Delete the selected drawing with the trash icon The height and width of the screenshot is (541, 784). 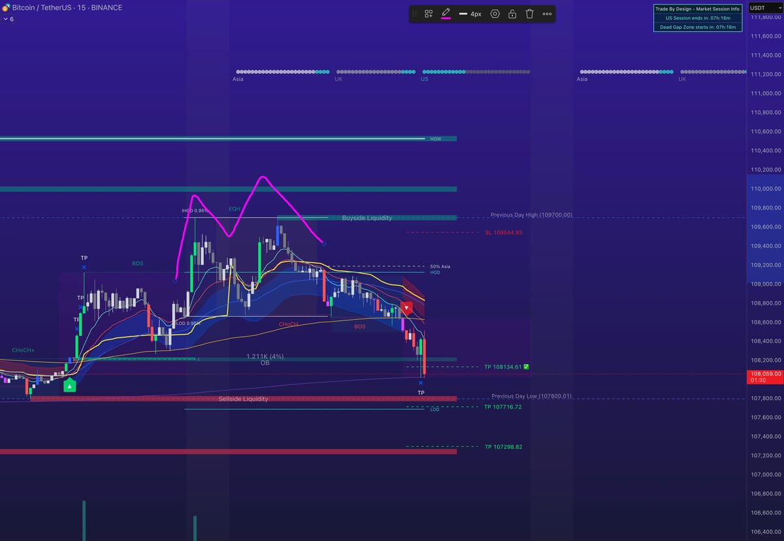coord(529,14)
